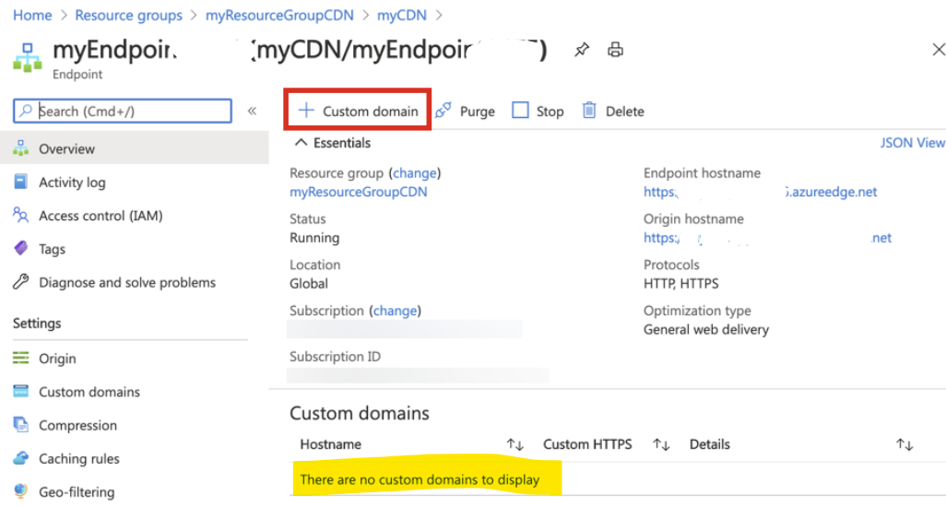Open myResourceGroupCDN link in Essentials
The width and height of the screenshot is (946, 507).
[359, 192]
